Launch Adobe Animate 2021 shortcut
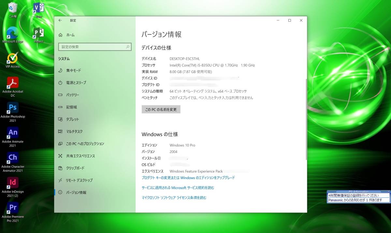Viewport: 391px width, 233px height. click(13, 137)
